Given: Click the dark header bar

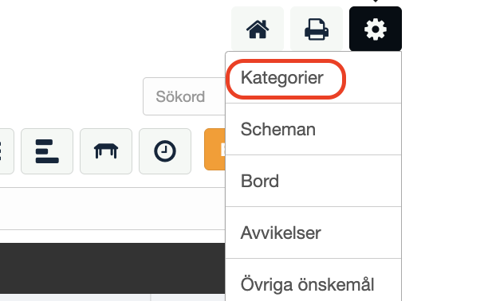Looking at the screenshot, I should click(112, 268).
